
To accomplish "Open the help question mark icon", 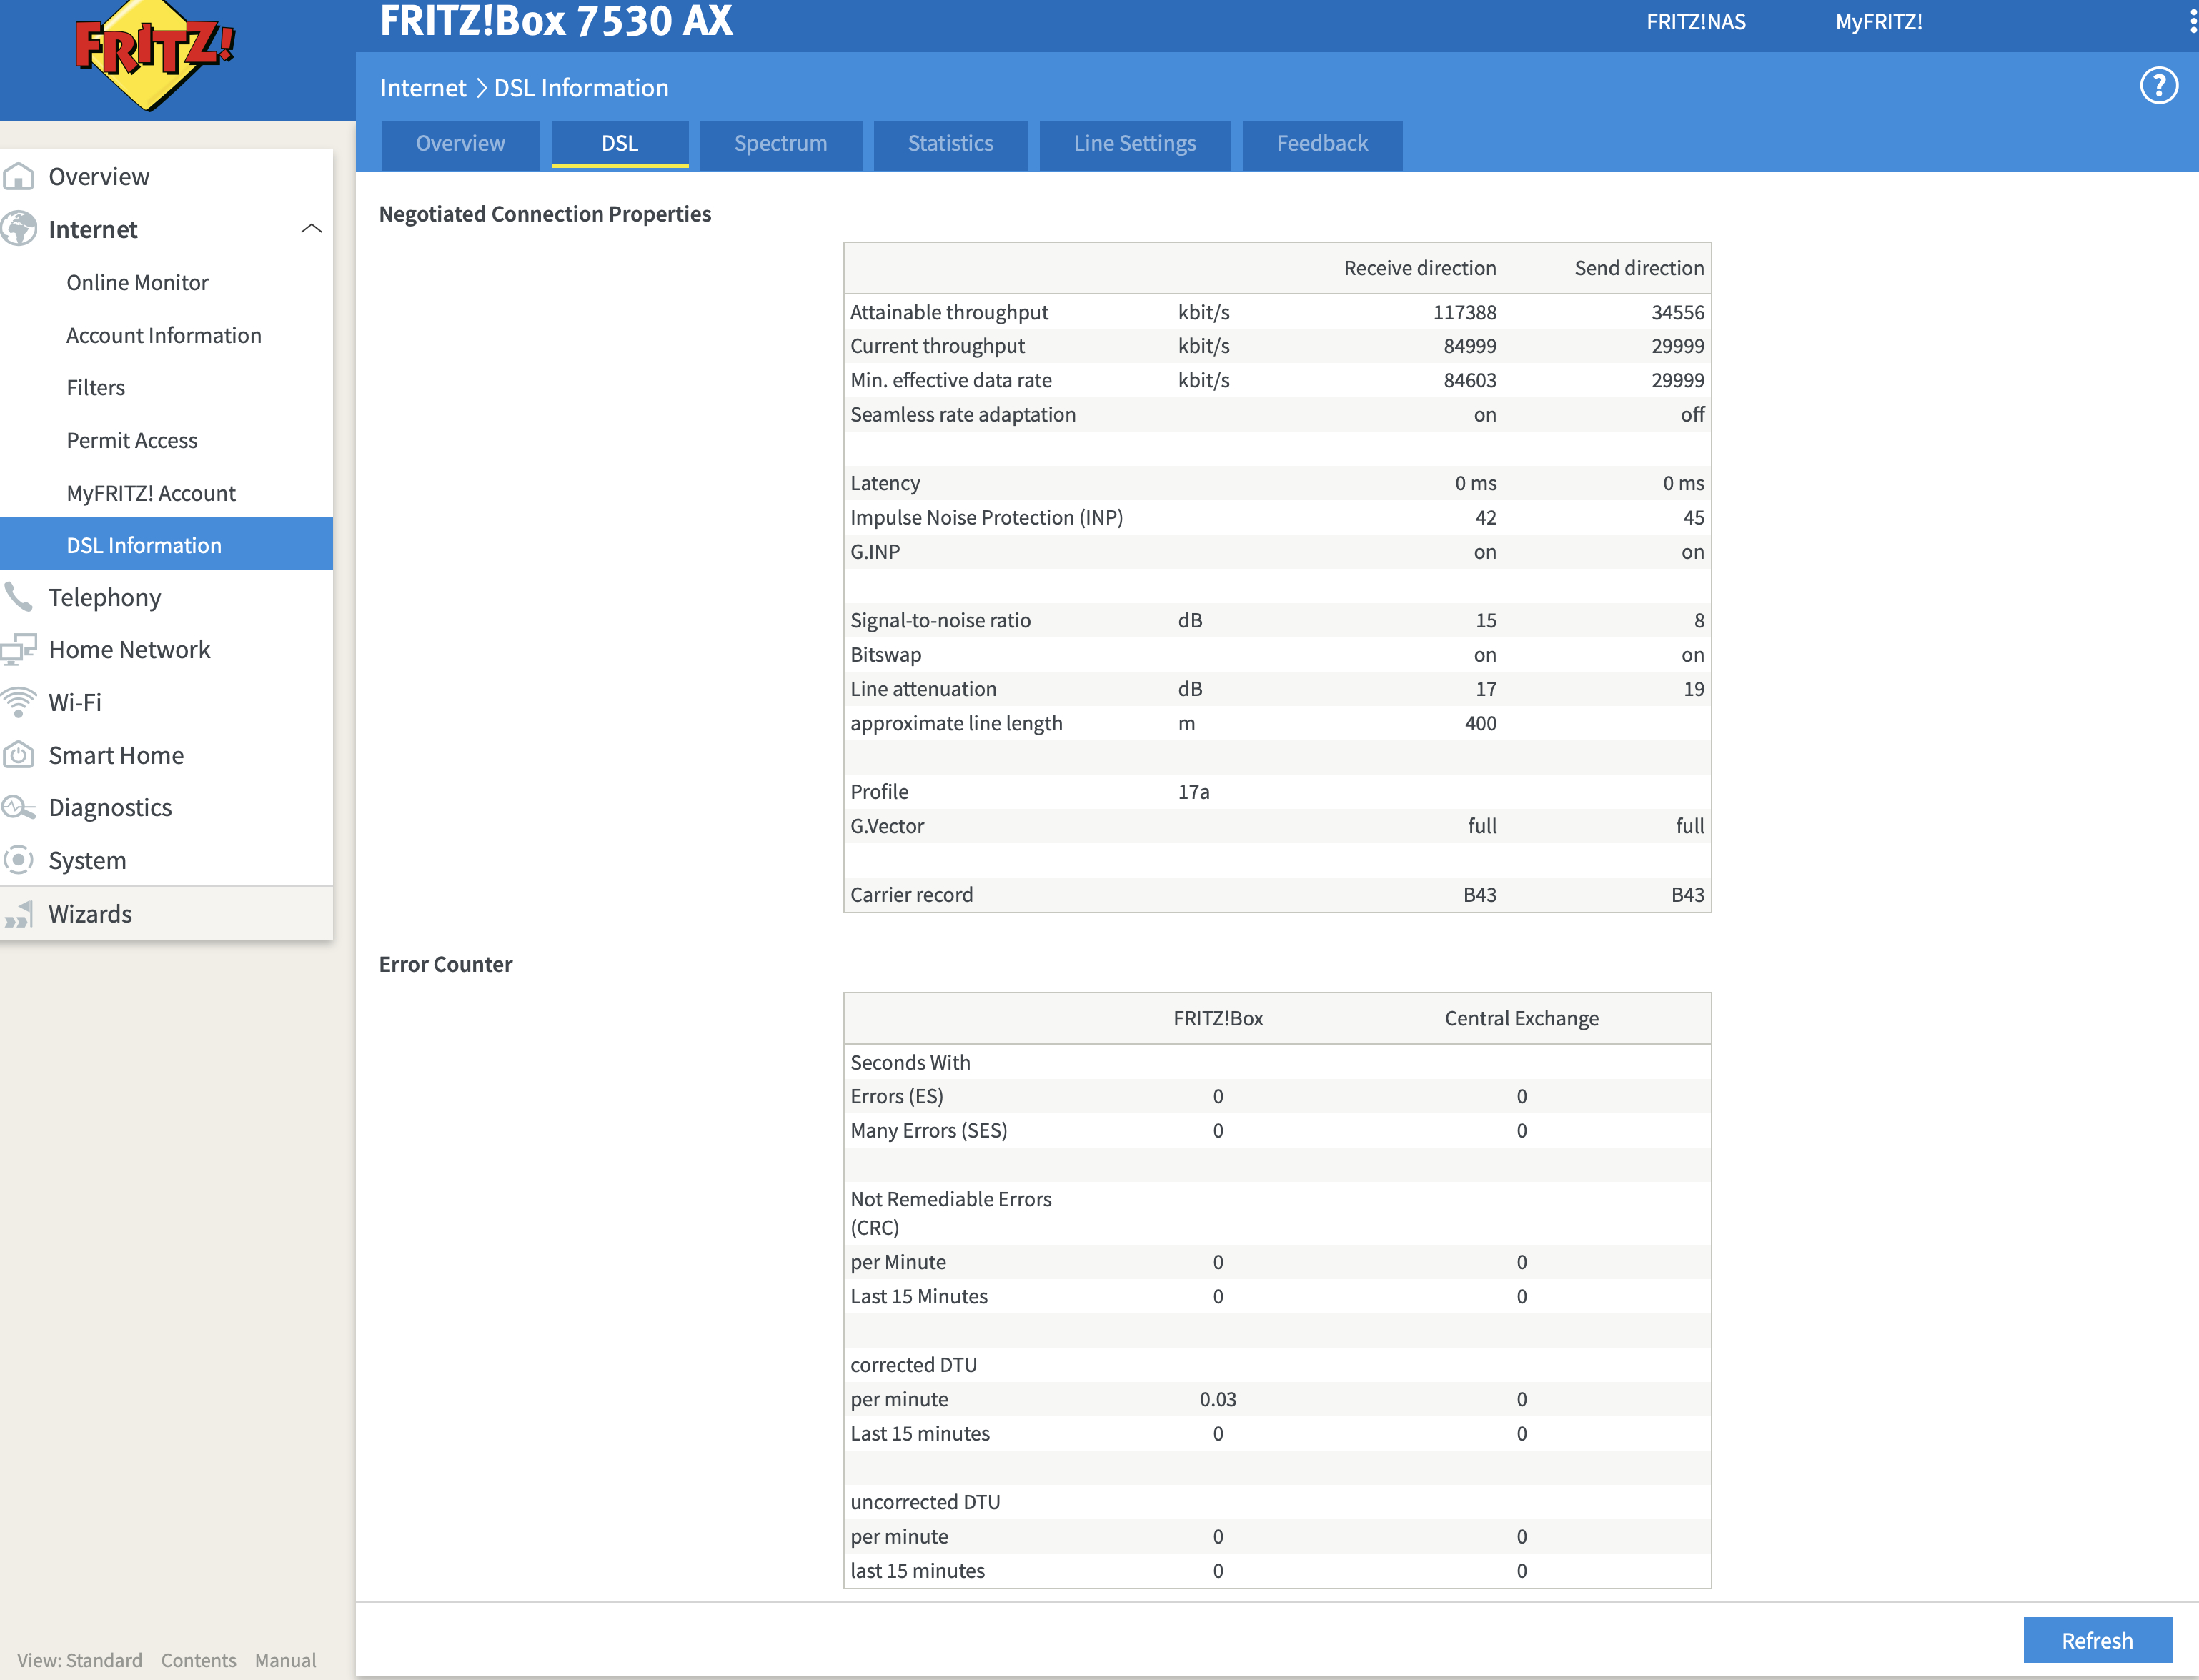I will coord(2158,86).
